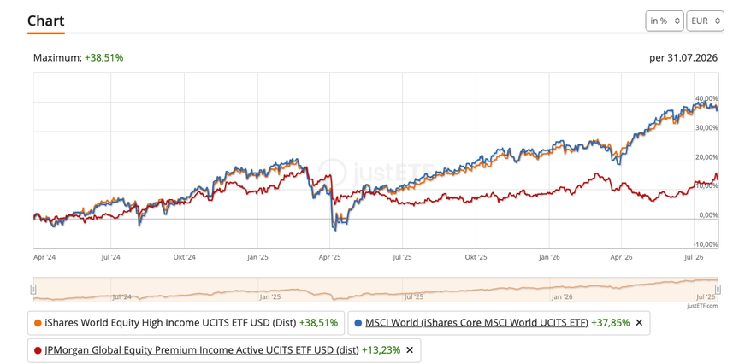Image resolution: width=739 pixels, height=364 pixels.
Task: Click the justETF.com credit text
Action: [x=705, y=306]
